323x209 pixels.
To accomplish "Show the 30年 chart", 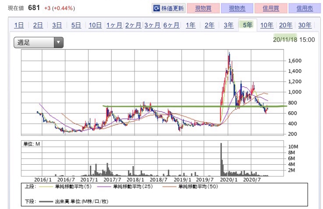I will tap(305, 25).
